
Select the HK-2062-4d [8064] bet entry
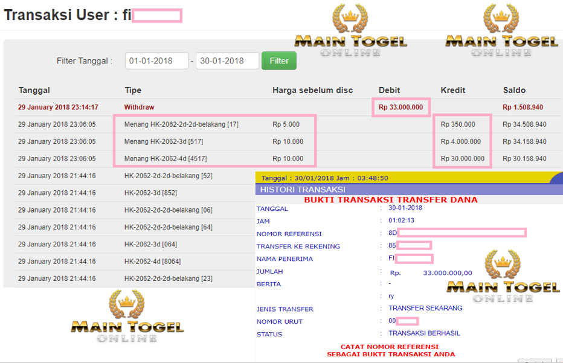(x=152, y=262)
